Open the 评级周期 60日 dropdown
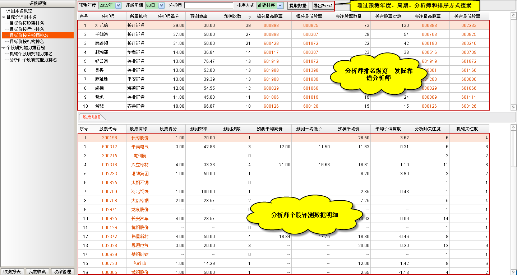This screenshot has height=275, width=517. tap(161, 5)
